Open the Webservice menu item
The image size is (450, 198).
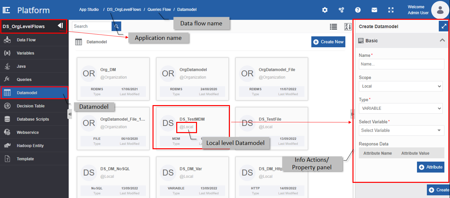pyautogui.click(x=34, y=132)
